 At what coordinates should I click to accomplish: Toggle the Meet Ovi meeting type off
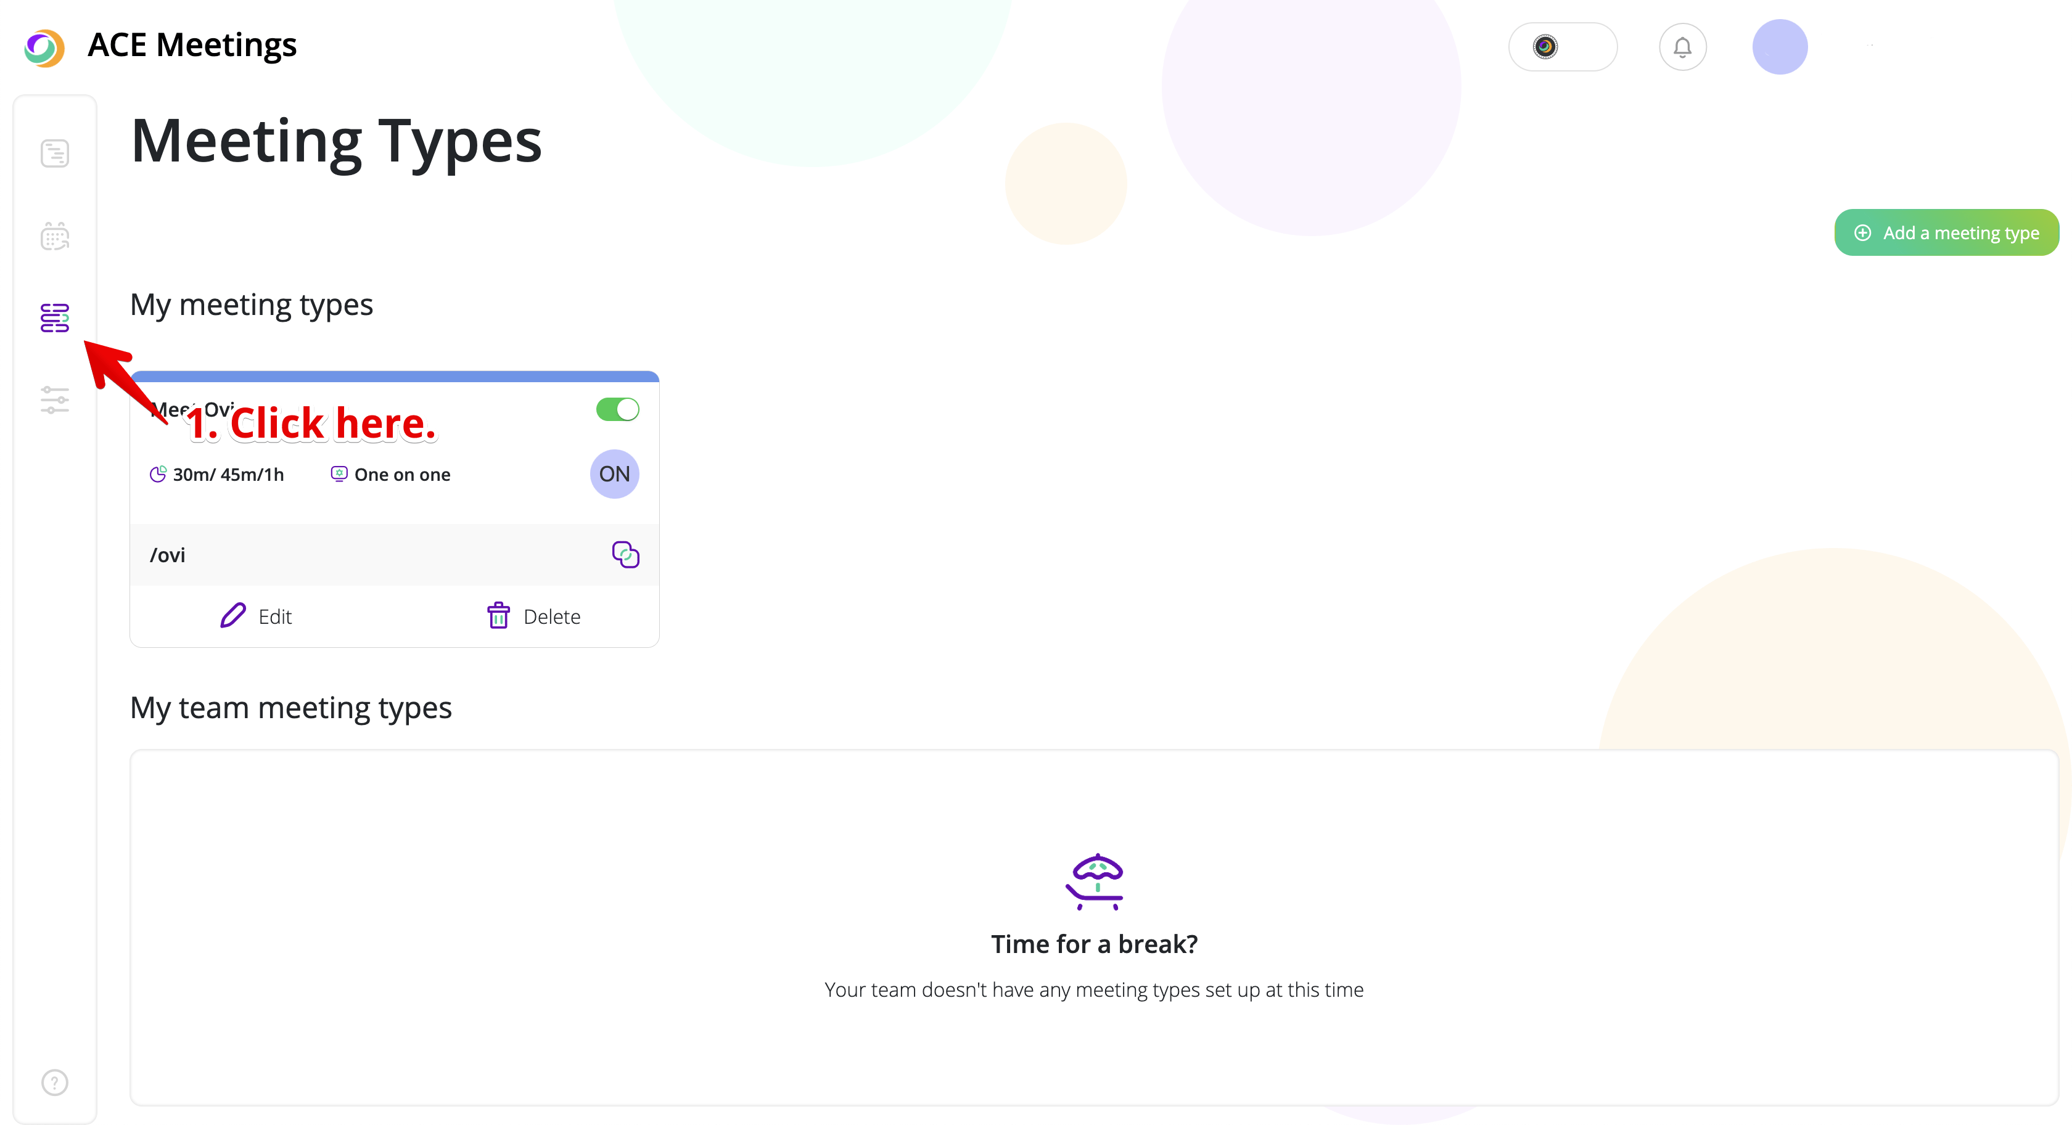617,409
